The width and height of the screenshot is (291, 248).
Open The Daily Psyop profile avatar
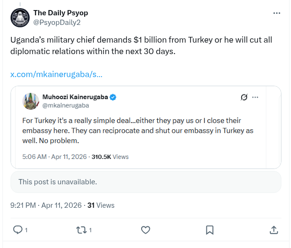19,18
